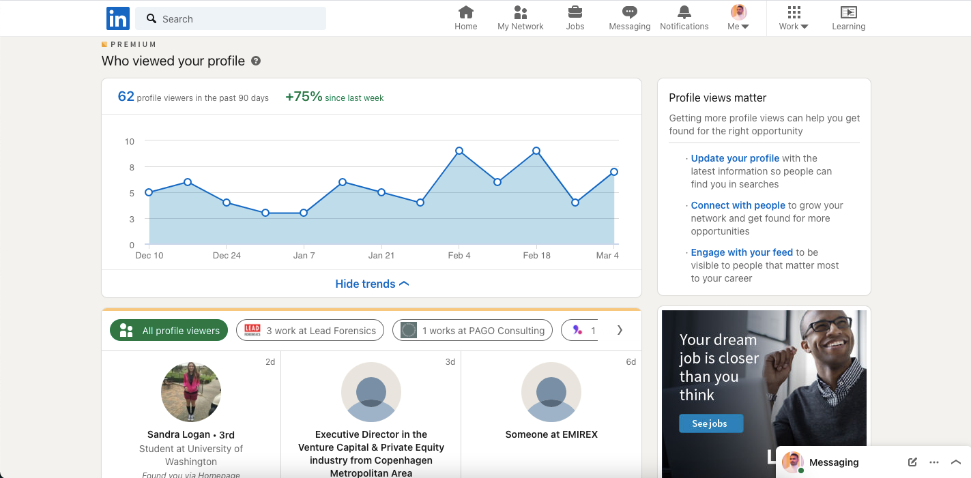Open the Update your profile link
The width and height of the screenshot is (971, 478).
[x=735, y=158]
